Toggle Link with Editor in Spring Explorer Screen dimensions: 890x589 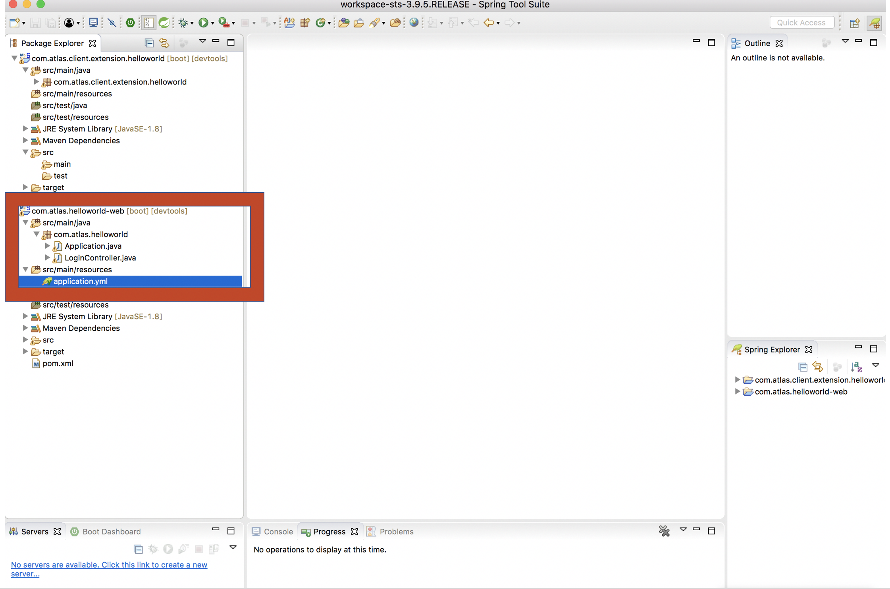[818, 367]
